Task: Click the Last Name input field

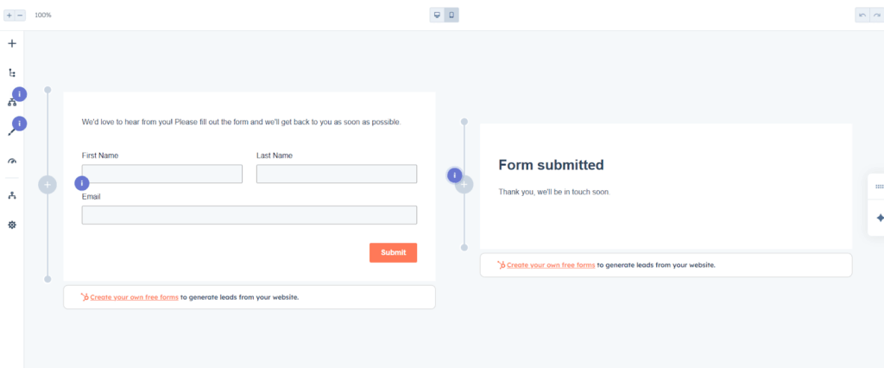Action: coord(337,174)
